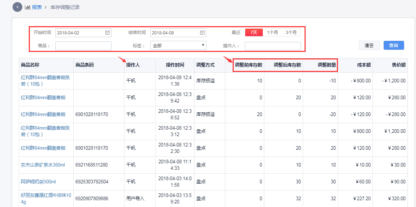Focus the 商品 text input
This screenshot has height=207, width=416.
pyautogui.click(x=83, y=46)
